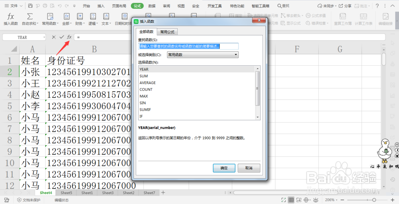Open the Logical (逻辑) functions icon

[93, 16]
